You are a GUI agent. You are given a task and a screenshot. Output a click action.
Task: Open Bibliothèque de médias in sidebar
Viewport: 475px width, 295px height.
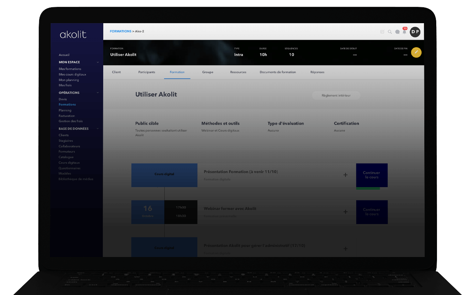pyautogui.click(x=76, y=179)
